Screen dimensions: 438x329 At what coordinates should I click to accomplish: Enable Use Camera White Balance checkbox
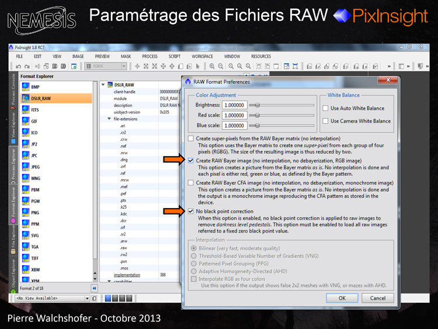point(325,121)
